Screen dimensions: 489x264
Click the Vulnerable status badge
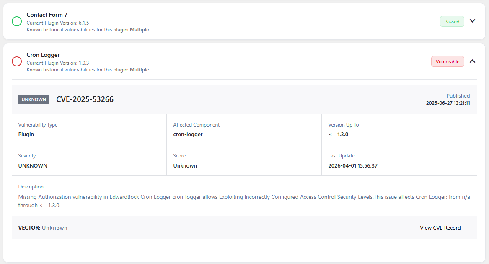(x=448, y=61)
